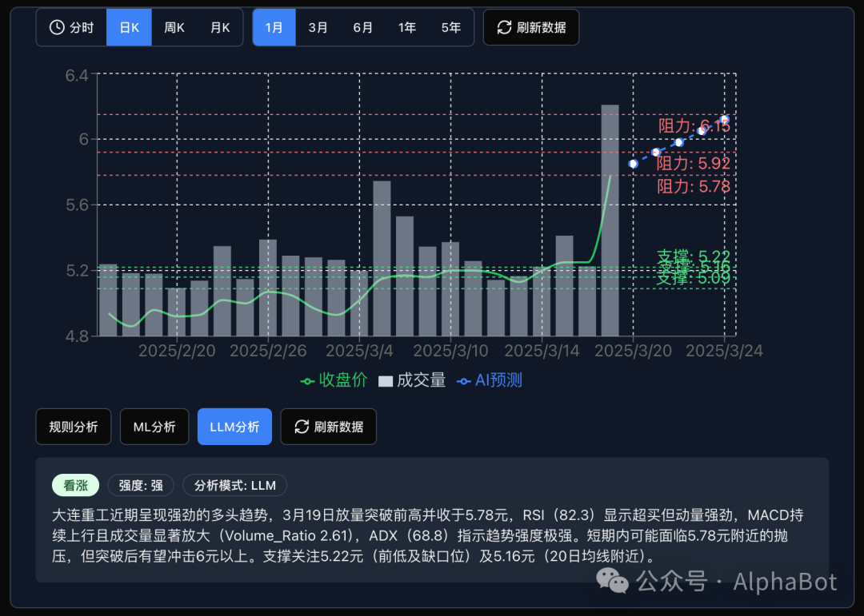Click the green 看涨 sentiment badge

pos(76,485)
